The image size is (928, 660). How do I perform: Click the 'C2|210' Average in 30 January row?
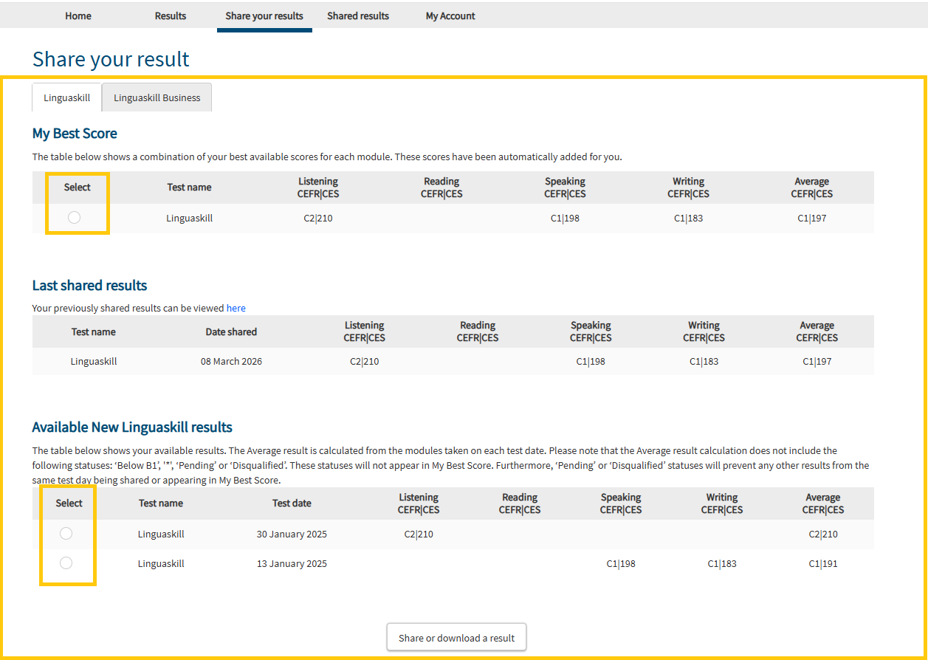pyautogui.click(x=823, y=534)
